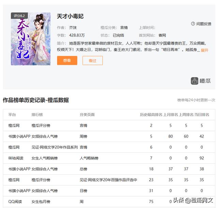Click 女生包月榜 ranking name
This screenshot has height=208, width=218.
tap(41, 202)
